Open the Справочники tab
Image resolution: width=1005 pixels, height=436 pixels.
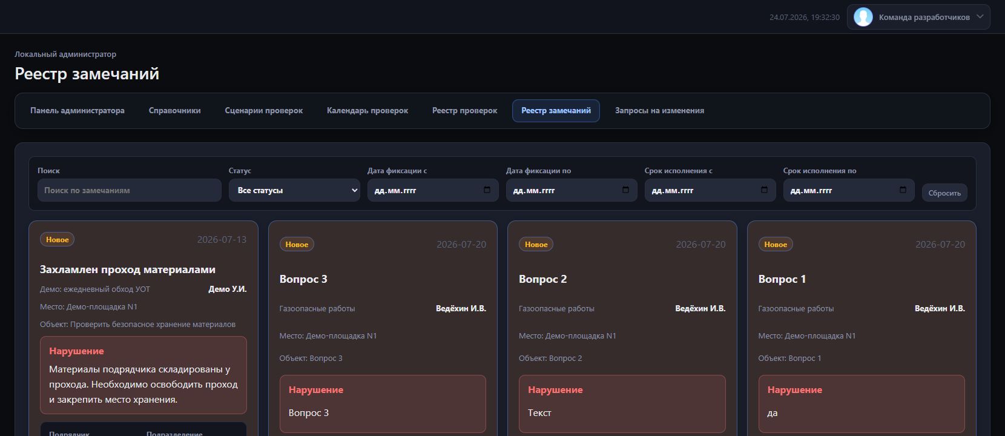pyautogui.click(x=175, y=111)
